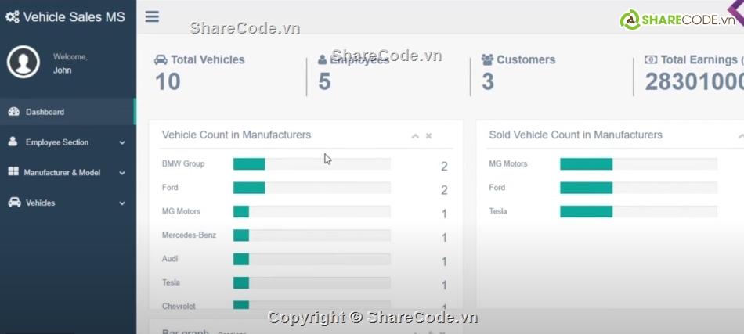Click the count 2 in BMW Group row

[444, 167]
